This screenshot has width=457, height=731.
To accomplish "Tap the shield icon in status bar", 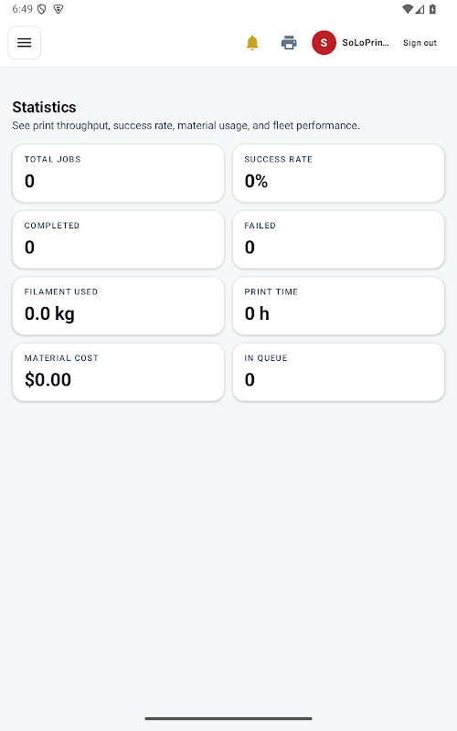I will point(41,9).
